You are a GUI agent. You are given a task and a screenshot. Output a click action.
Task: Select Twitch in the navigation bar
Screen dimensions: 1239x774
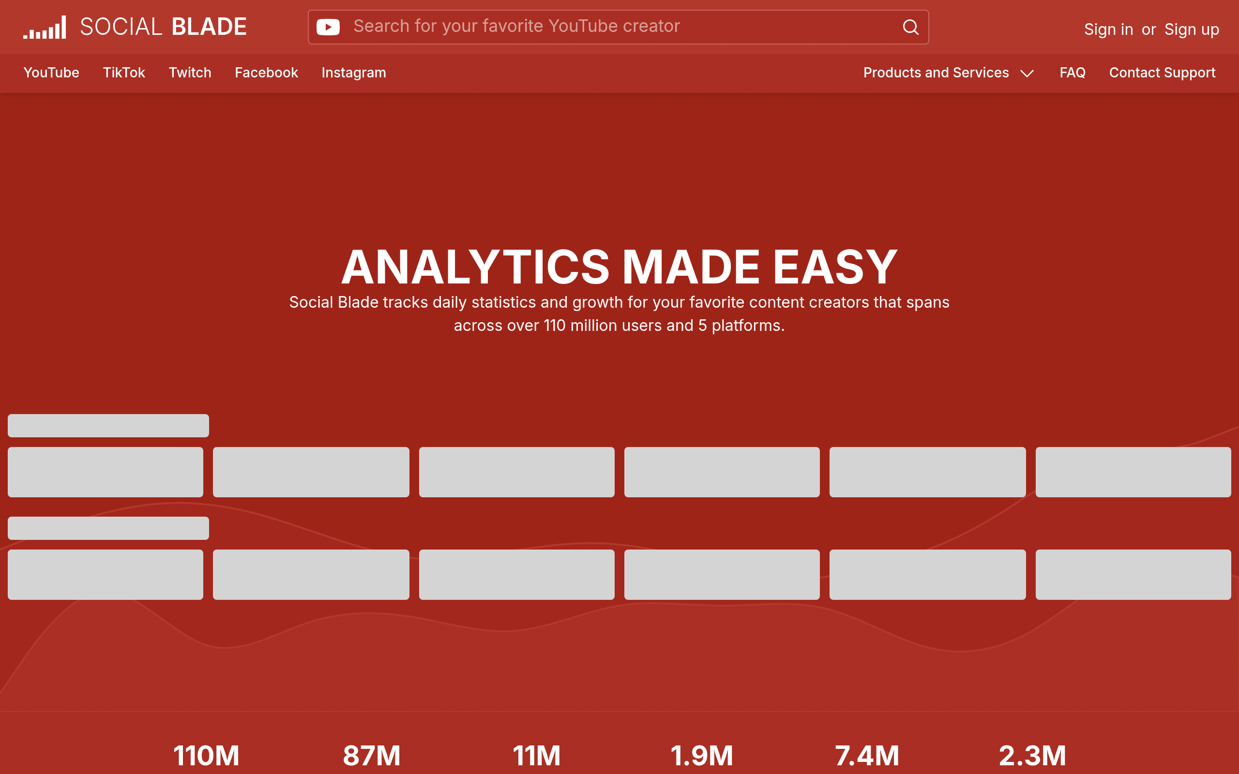pos(190,73)
